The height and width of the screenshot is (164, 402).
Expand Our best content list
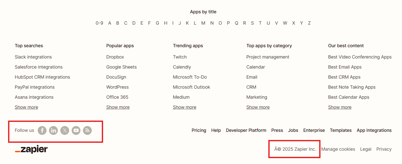340,107
